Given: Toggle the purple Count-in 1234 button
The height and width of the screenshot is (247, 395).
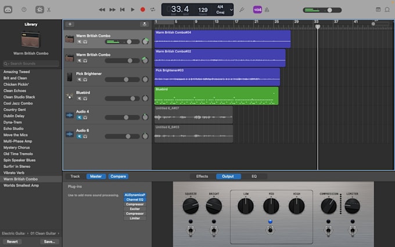Looking at the screenshot, I should point(257,10).
